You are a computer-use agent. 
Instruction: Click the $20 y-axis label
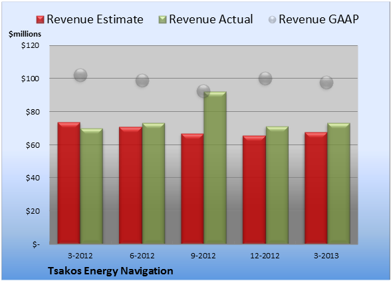(33, 211)
